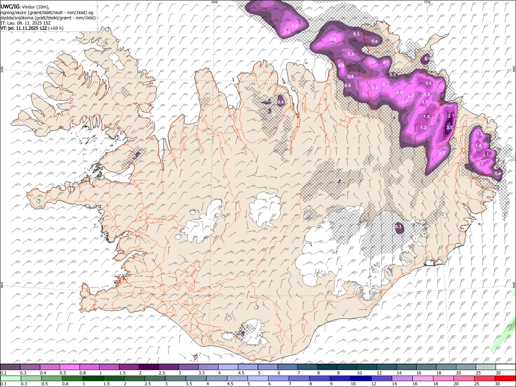Click the bright pink swatch between 0.5 and 0.8

[70, 367]
